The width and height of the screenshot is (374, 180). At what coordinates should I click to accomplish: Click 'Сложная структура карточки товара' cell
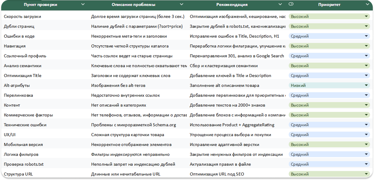click(128, 135)
